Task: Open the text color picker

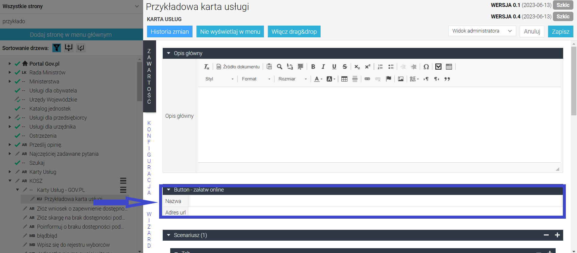Action: [x=318, y=79]
